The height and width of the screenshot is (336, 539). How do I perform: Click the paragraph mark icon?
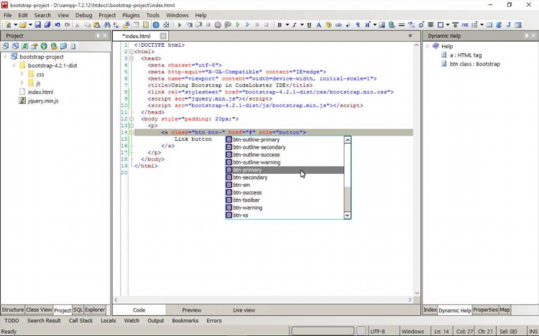point(358,24)
